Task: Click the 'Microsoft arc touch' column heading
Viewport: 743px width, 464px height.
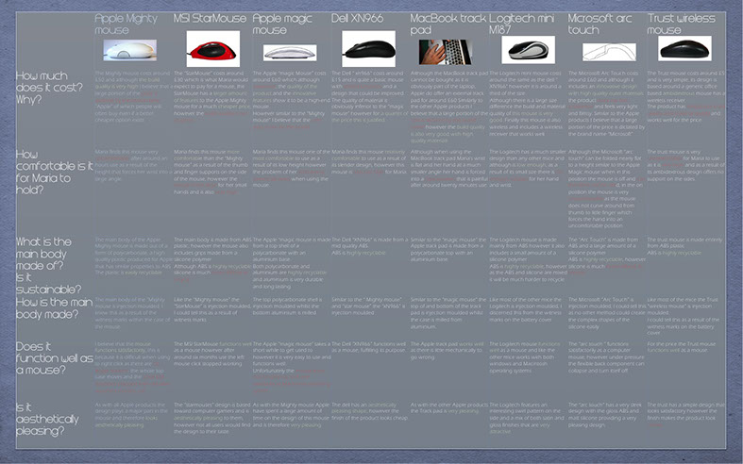Action: (604, 24)
